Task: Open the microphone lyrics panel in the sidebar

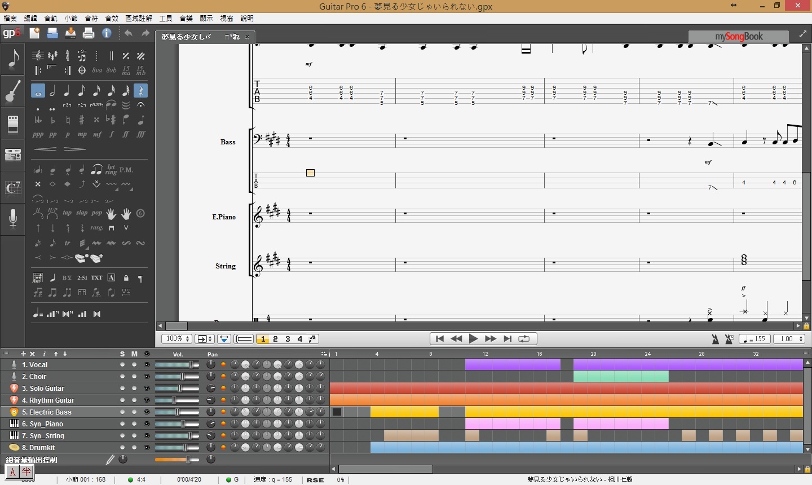Action: pyautogui.click(x=13, y=218)
